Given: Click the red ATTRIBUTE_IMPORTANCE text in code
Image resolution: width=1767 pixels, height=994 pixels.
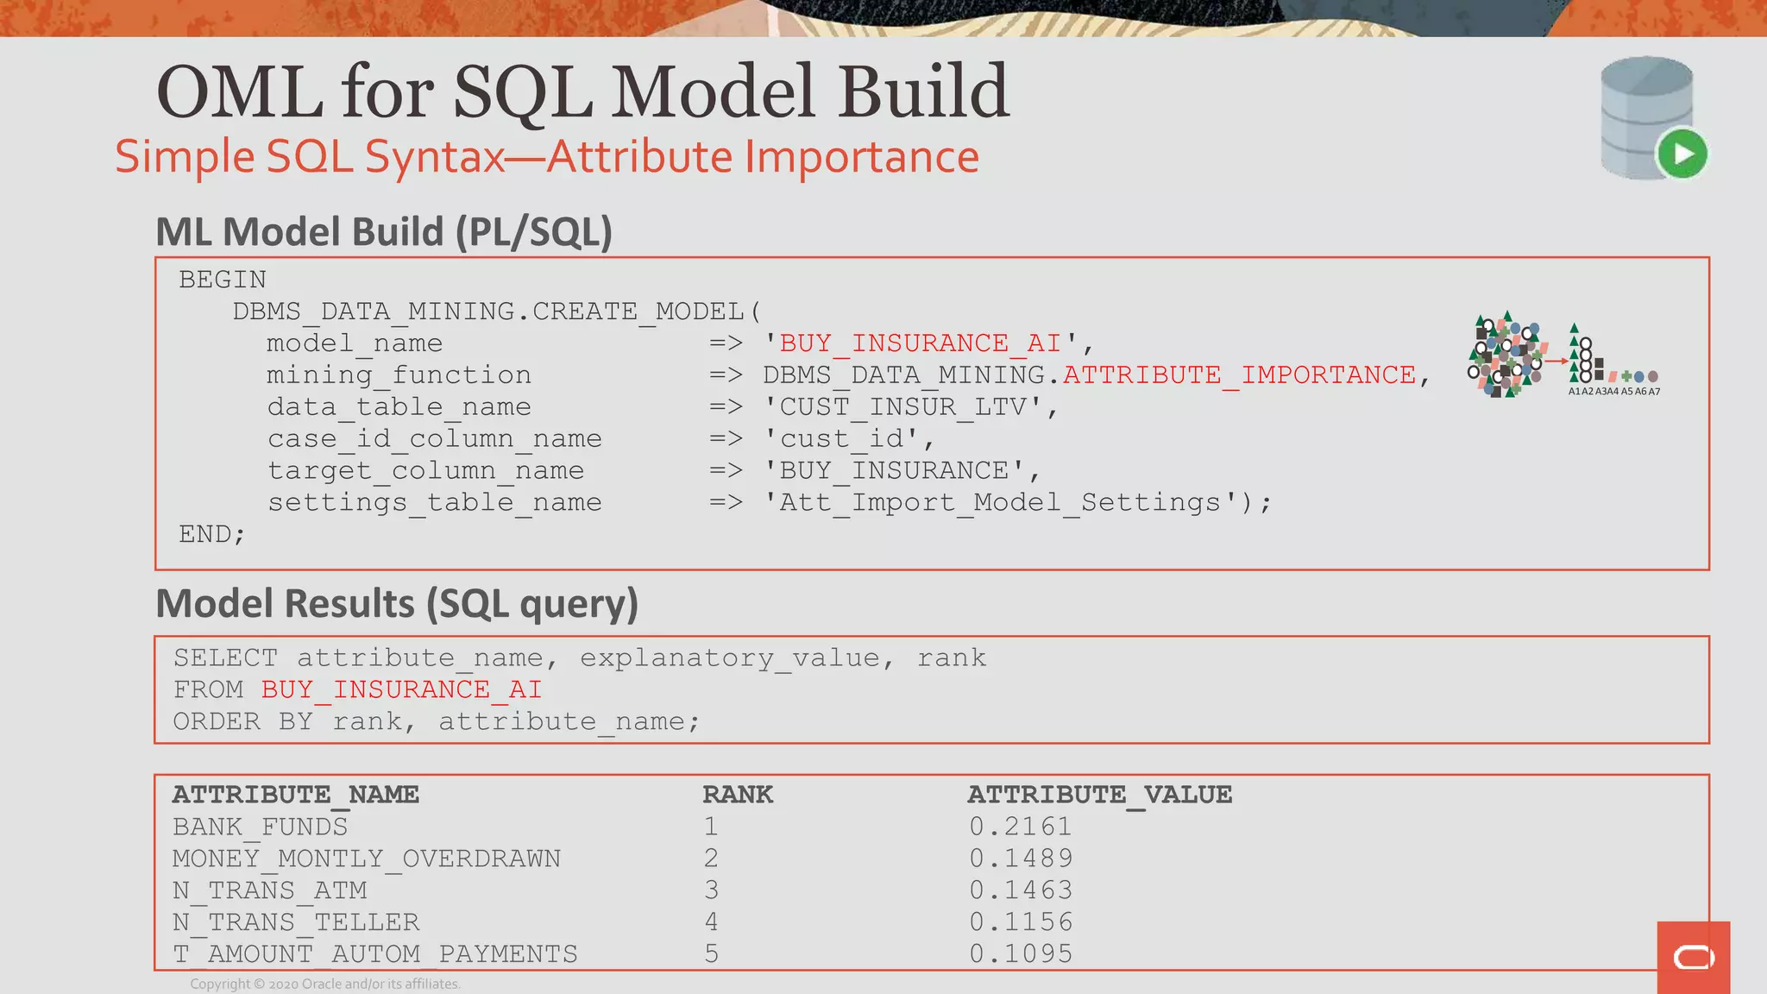Looking at the screenshot, I should [x=1239, y=375].
